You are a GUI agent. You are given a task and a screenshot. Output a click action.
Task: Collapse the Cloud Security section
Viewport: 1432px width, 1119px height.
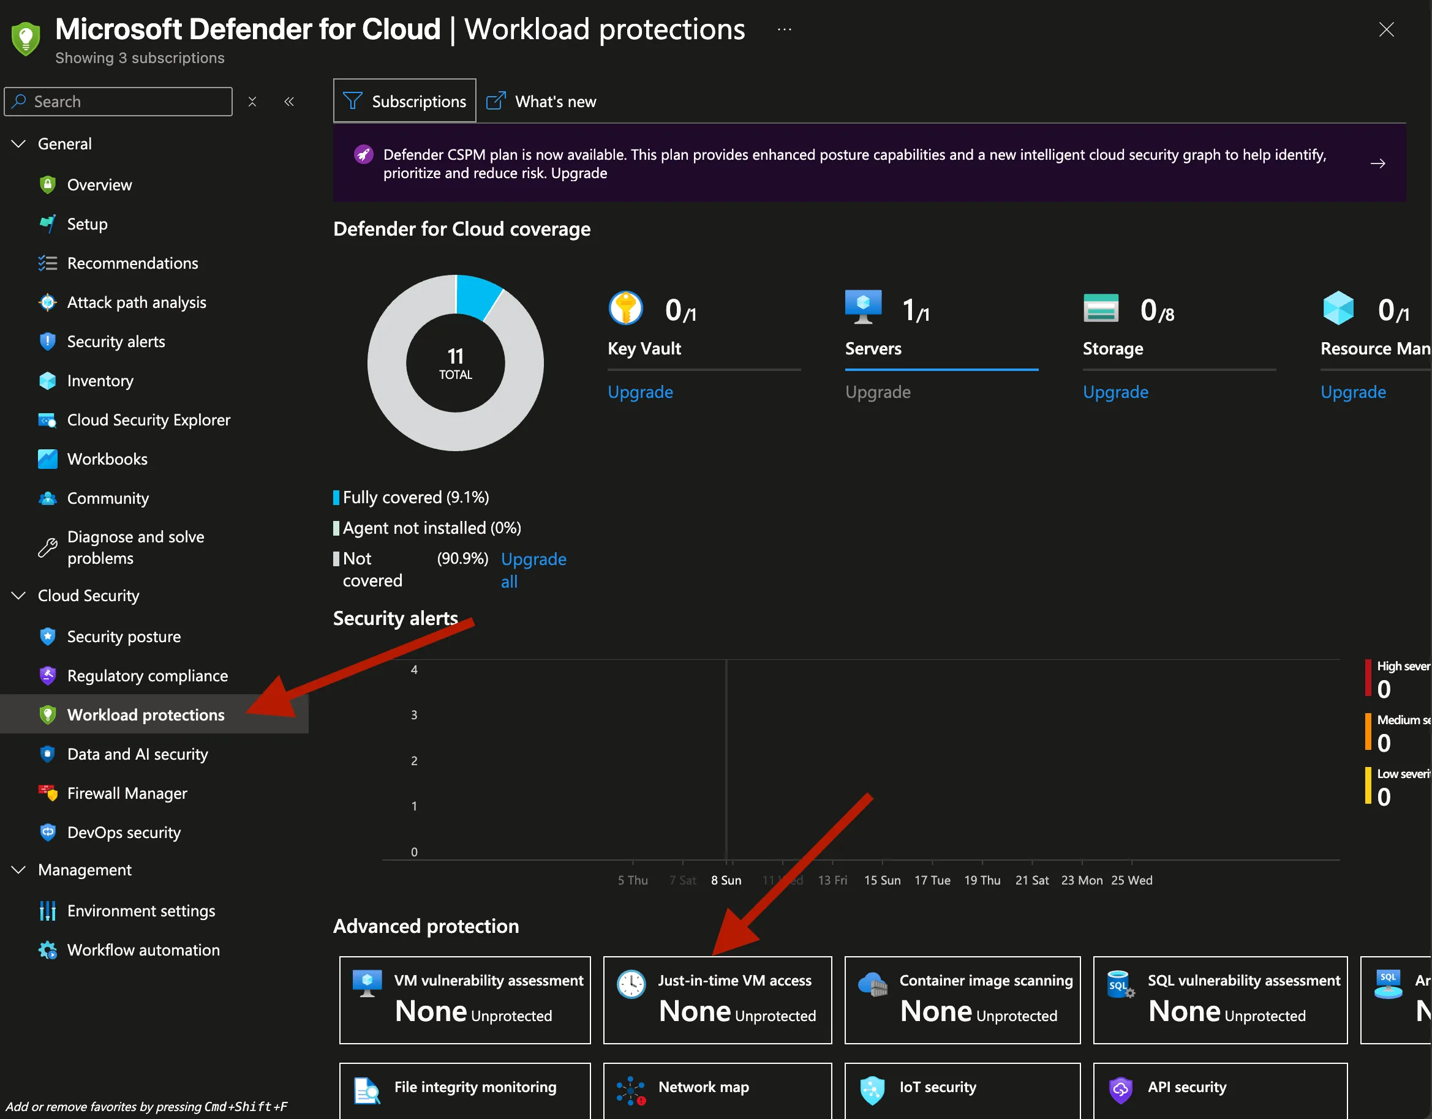[x=18, y=596]
